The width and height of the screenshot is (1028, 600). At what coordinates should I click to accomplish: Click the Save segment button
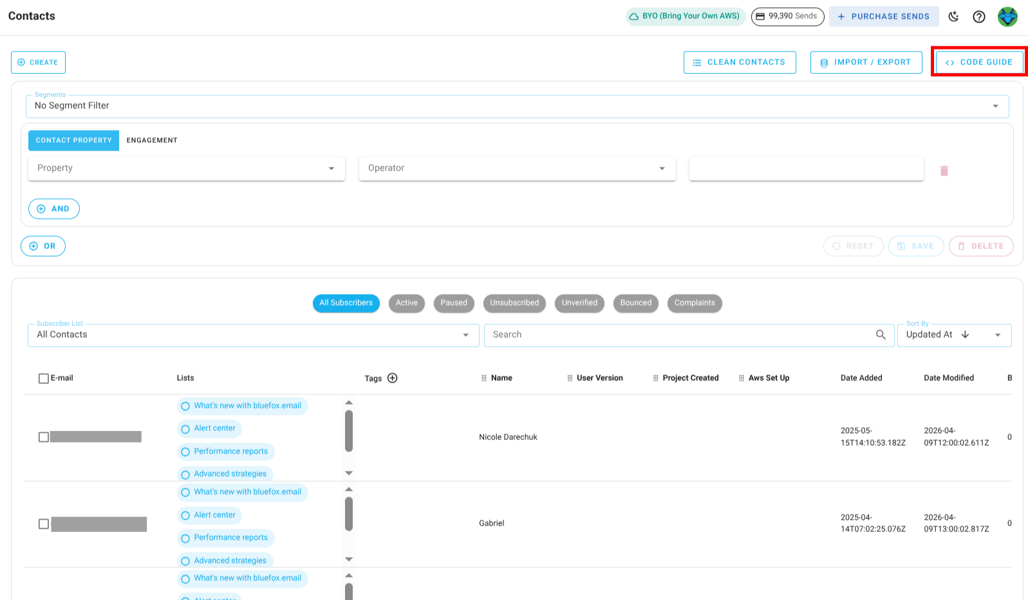(x=915, y=246)
